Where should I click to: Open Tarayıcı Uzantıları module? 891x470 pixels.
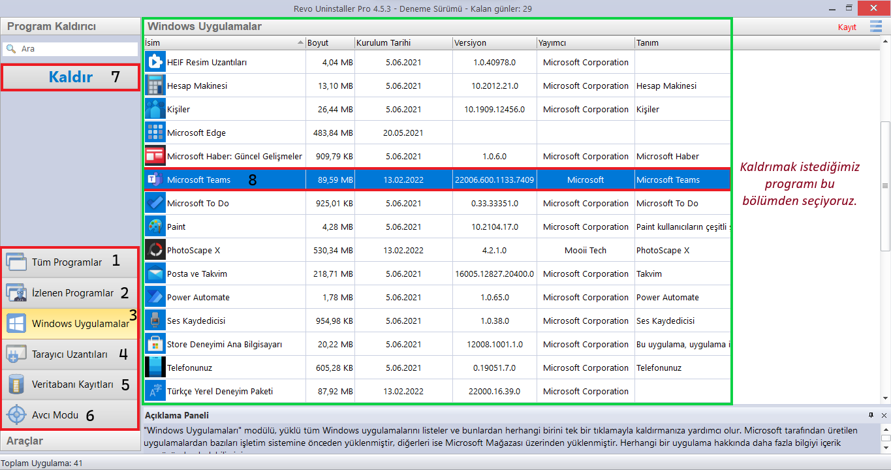tap(70, 354)
